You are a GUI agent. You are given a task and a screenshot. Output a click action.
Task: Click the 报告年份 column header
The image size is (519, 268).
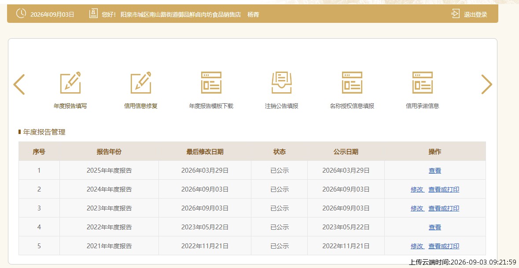pyautogui.click(x=109, y=152)
